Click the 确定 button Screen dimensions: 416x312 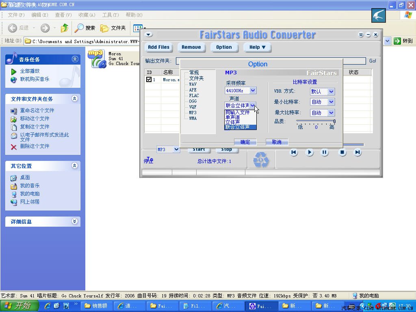tap(245, 142)
